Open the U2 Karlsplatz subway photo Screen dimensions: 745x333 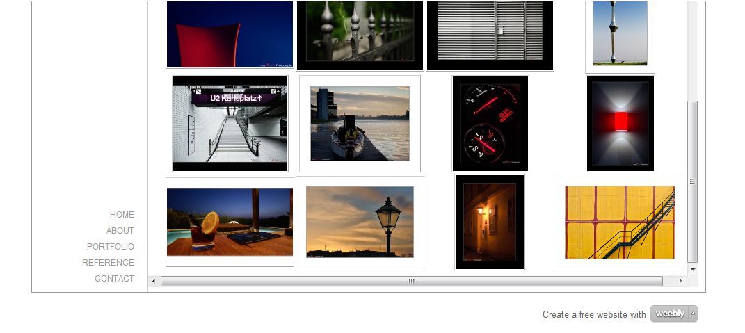coord(230,124)
